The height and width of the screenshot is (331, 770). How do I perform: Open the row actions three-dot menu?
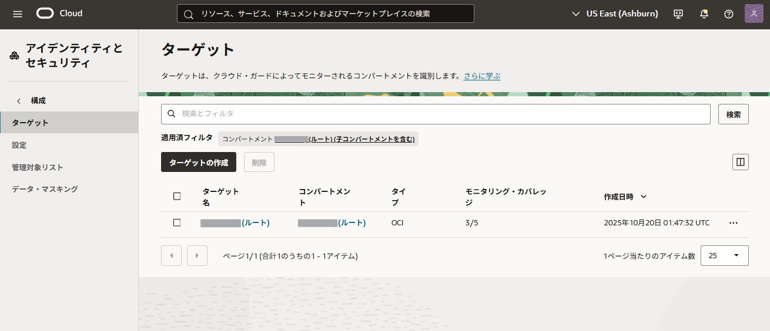(733, 223)
